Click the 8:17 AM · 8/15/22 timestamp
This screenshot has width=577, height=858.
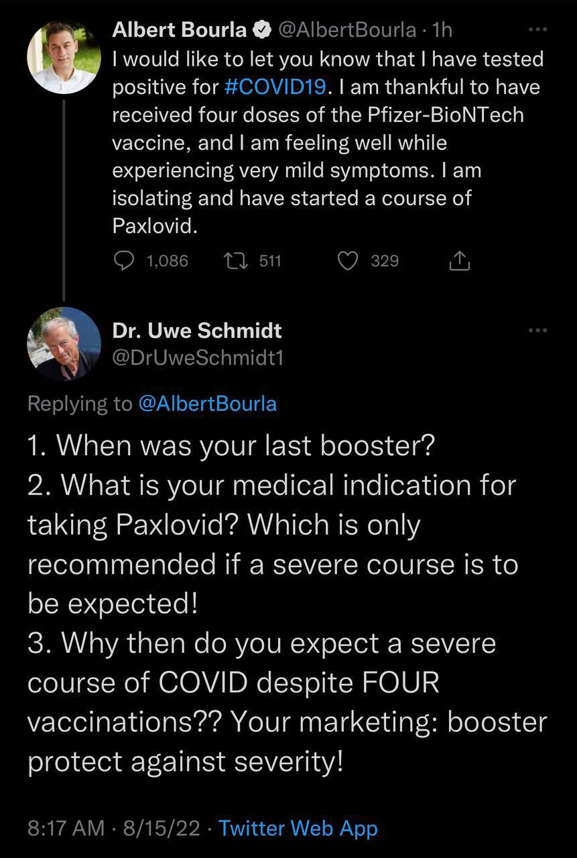tap(114, 828)
